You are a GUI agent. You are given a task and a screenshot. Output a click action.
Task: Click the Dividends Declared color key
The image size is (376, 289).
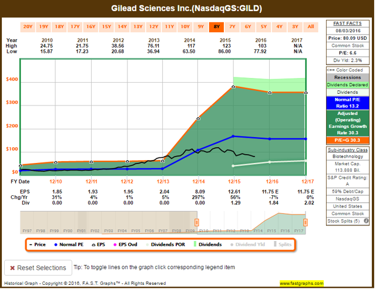pyautogui.click(x=347, y=85)
